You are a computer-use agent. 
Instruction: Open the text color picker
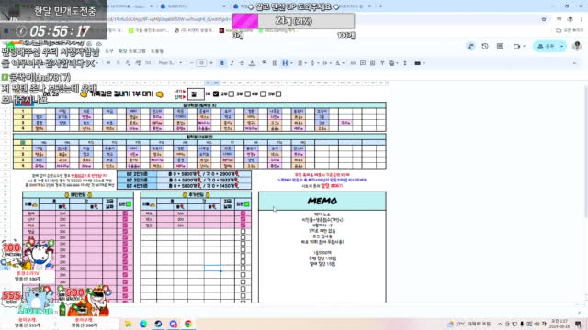click(252, 63)
